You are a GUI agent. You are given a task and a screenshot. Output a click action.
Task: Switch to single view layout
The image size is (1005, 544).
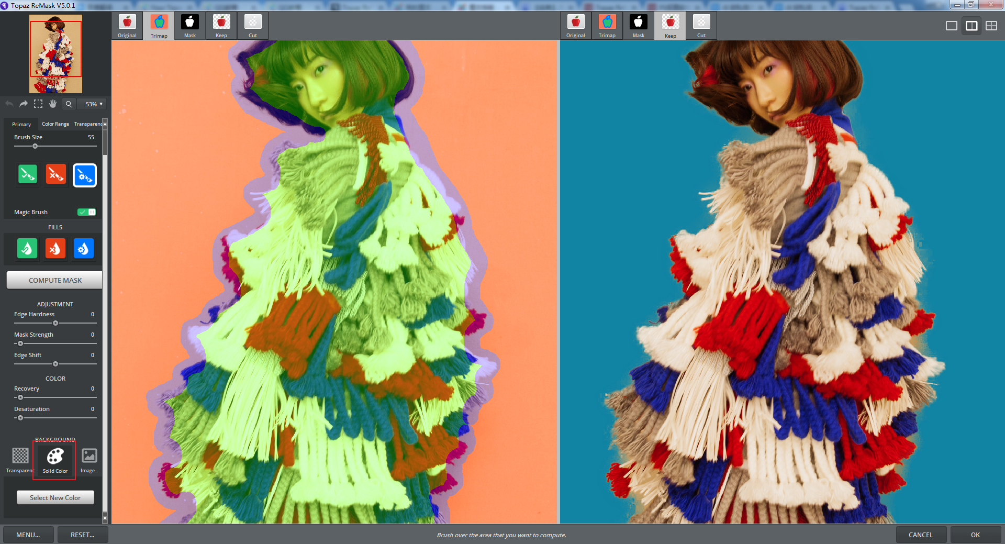[952, 26]
